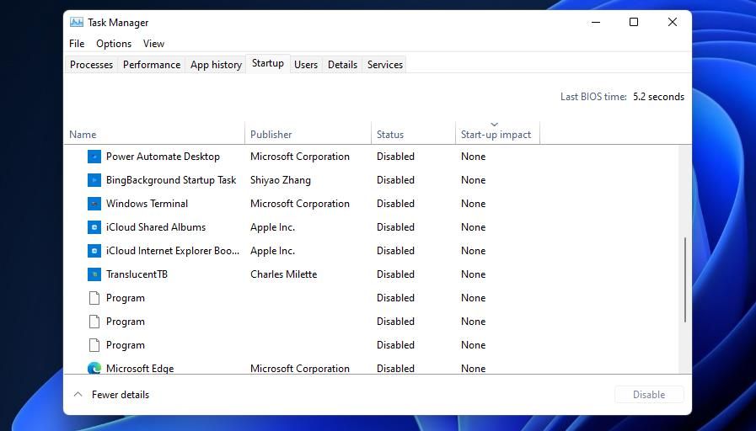The height and width of the screenshot is (431, 756).
Task: Click the Disable button
Action: tap(649, 395)
